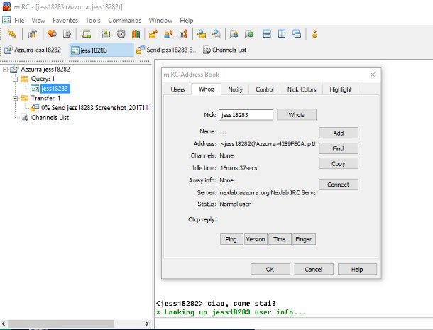The width and height of the screenshot is (433, 330).
Task: Collapse the Transfer: 1 folder
Action: [15, 99]
